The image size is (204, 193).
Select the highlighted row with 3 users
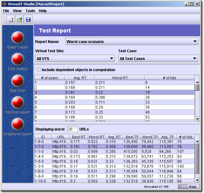(114, 92)
